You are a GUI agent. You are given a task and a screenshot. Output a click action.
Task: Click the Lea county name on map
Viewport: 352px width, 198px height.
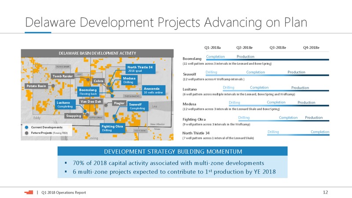pyautogui.click(x=154, y=106)
